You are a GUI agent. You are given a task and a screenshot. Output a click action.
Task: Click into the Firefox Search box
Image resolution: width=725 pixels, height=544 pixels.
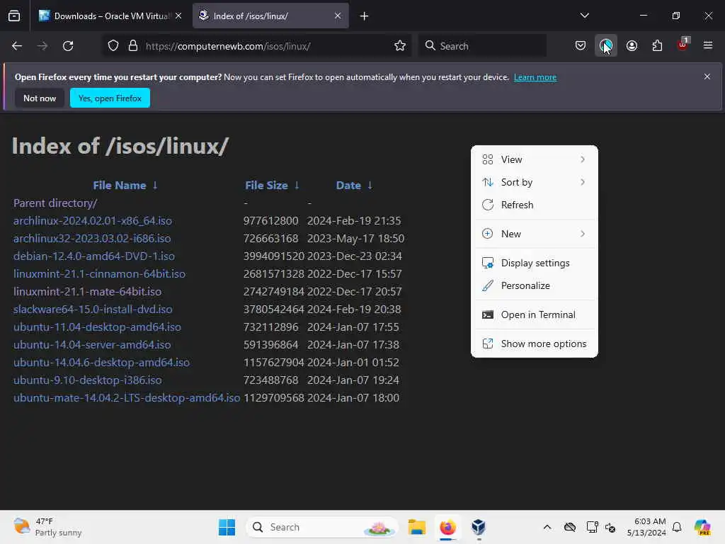pyautogui.click(x=483, y=46)
